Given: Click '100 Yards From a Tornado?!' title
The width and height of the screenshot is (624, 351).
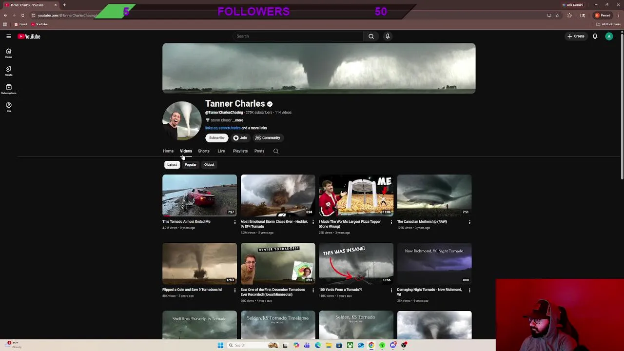Looking at the screenshot, I should (x=340, y=290).
